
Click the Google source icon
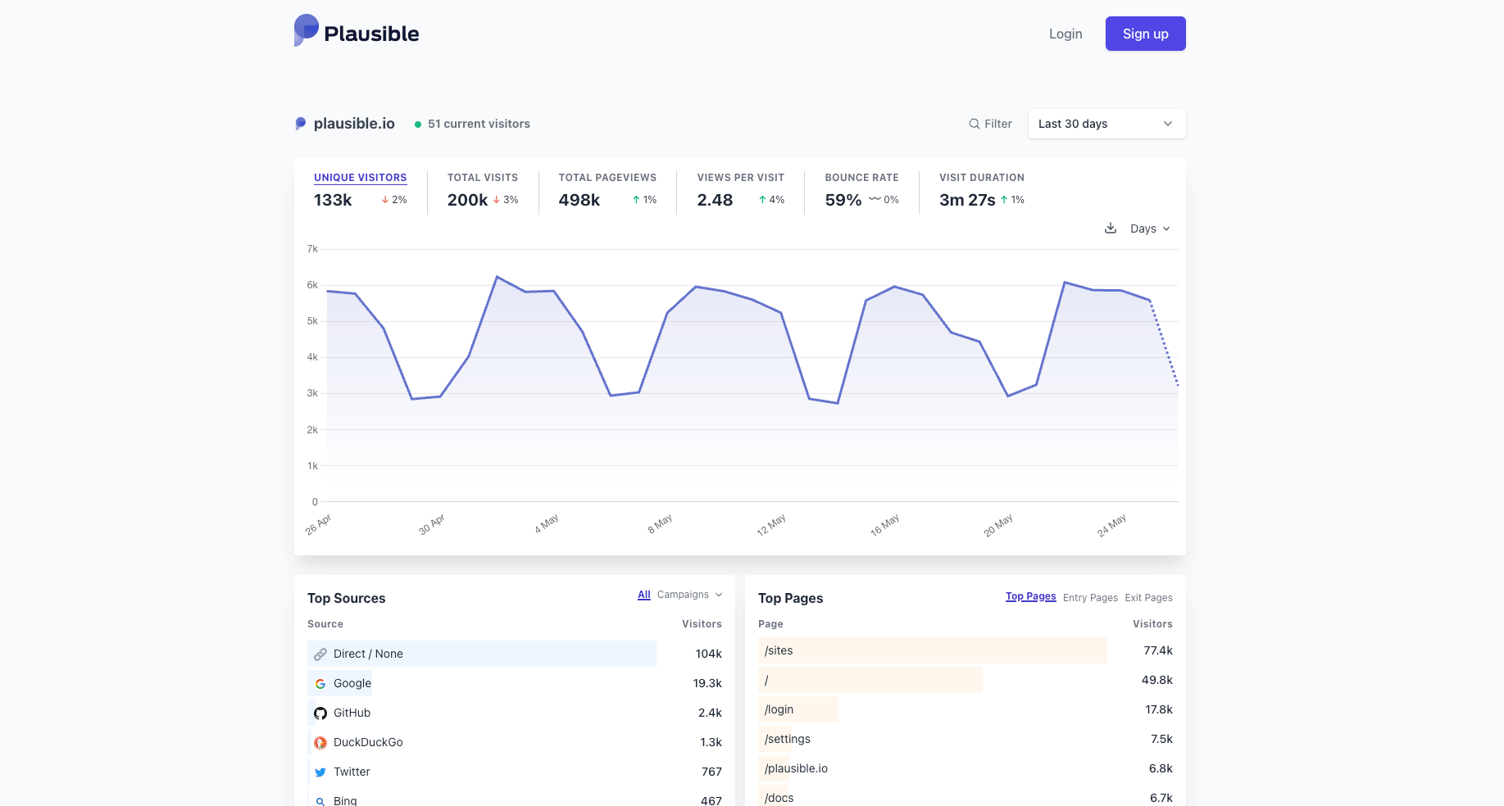click(x=320, y=683)
